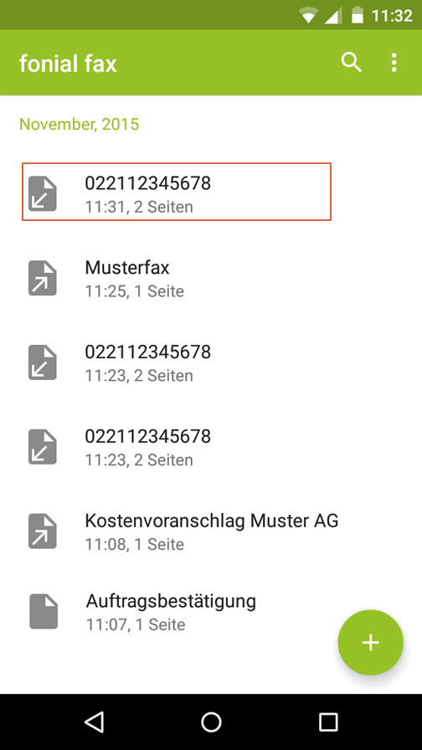
Task: Tap the fonial fax app title
Action: (68, 63)
